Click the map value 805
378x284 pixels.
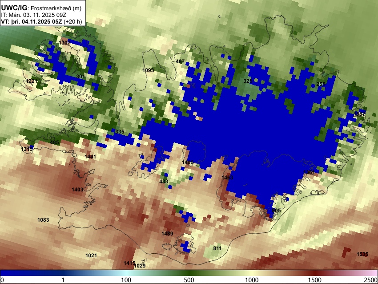[276, 211]
